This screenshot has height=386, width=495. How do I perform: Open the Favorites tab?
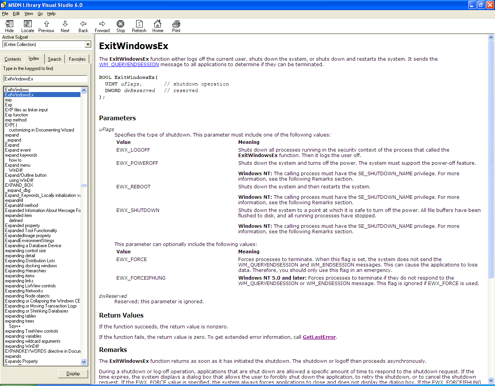[x=77, y=59]
